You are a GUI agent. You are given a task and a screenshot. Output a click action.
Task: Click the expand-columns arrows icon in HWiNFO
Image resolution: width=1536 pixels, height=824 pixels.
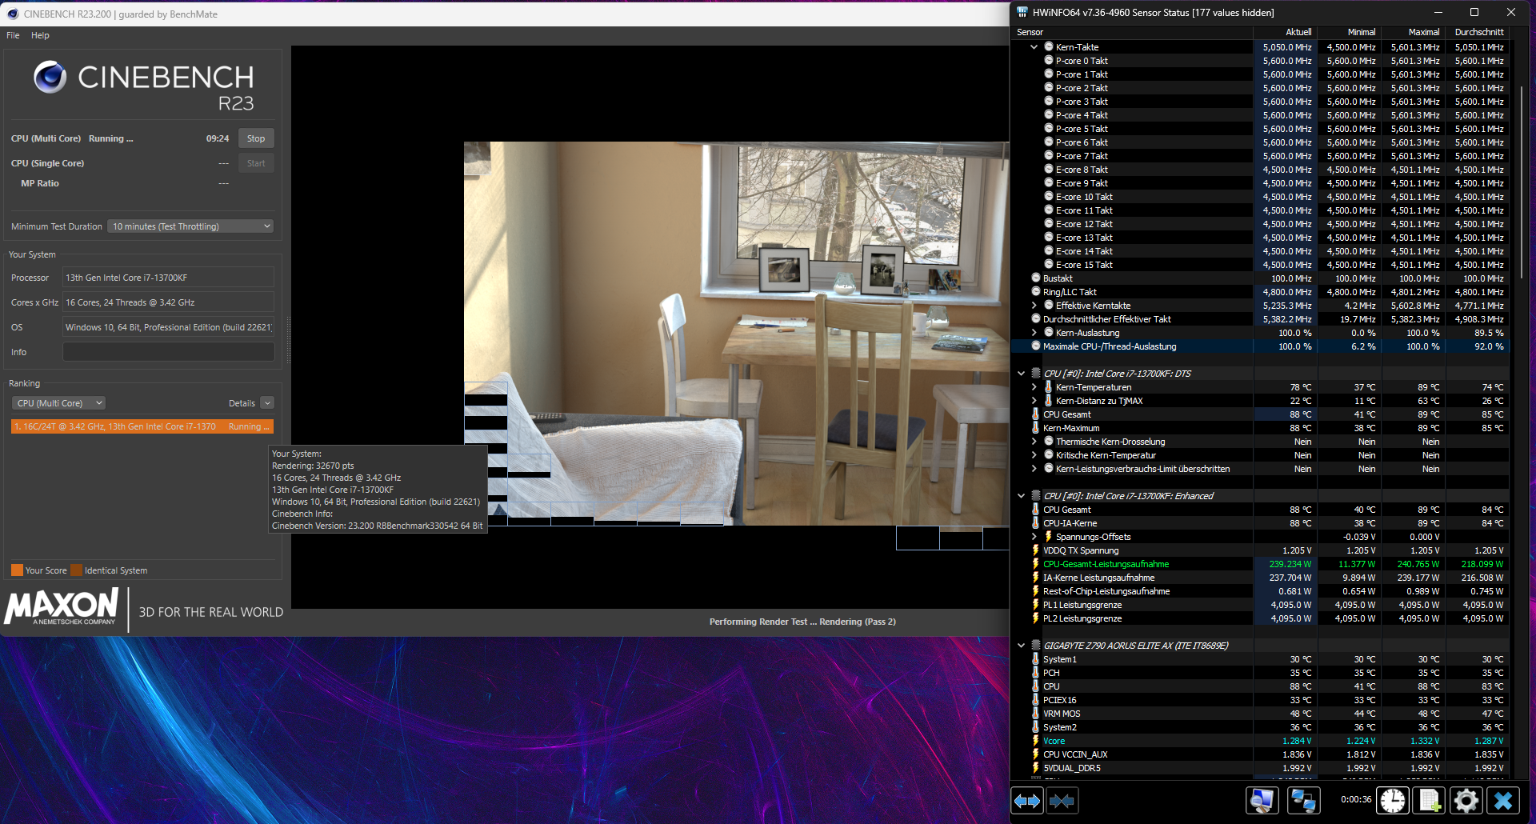pos(1027,800)
